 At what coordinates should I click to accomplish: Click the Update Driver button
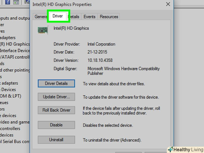[56, 97]
